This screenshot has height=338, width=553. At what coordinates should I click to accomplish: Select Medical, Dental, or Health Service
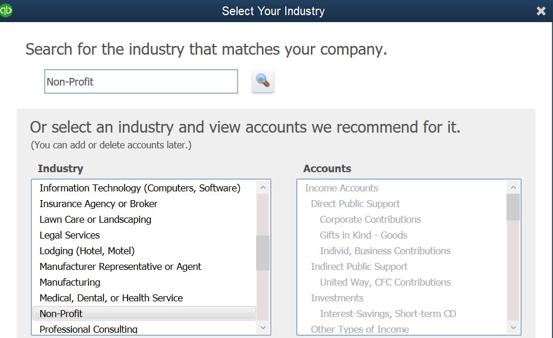click(111, 298)
